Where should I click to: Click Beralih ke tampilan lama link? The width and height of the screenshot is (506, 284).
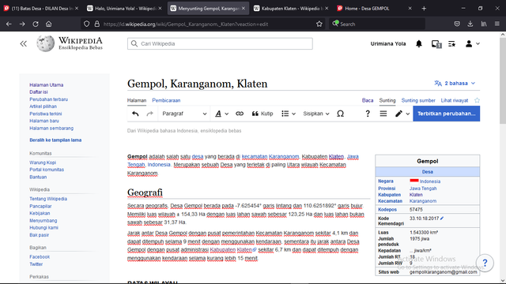click(55, 140)
